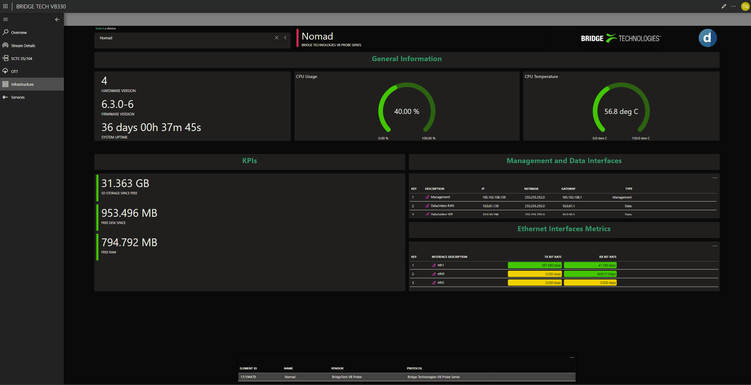Click the OTT cloud icon

[x=5, y=71]
